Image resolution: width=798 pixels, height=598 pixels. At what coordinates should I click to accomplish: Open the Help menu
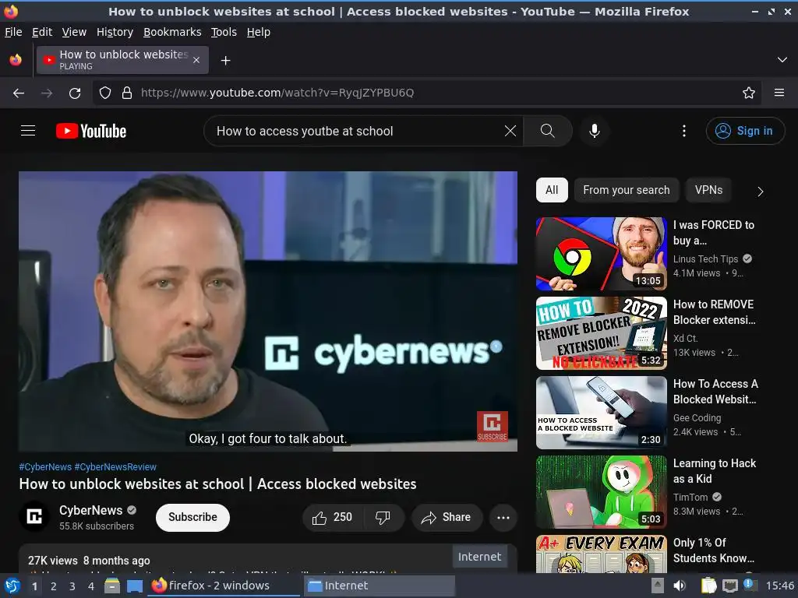click(259, 32)
